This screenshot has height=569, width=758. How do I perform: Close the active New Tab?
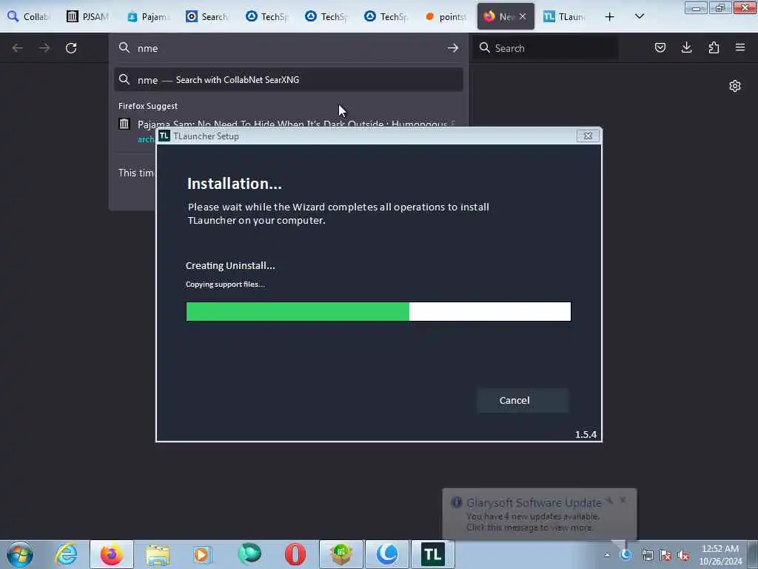pyautogui.click(x=523, y=16)
